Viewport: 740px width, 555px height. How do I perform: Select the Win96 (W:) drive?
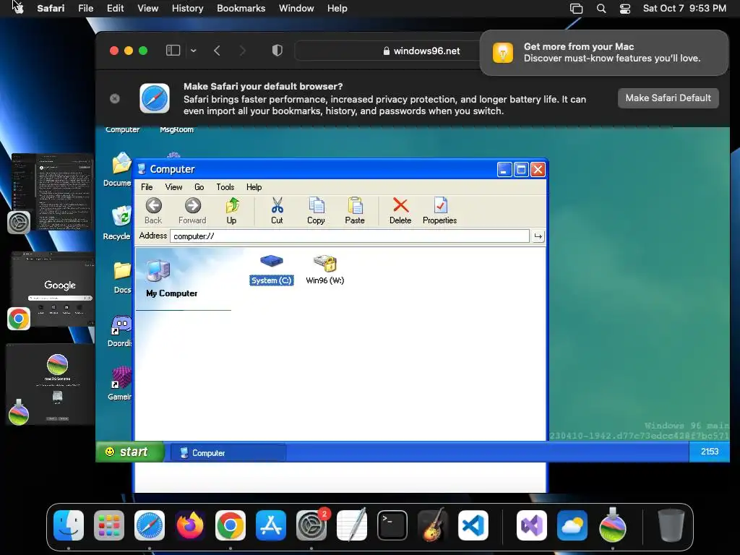click(325, 270)
